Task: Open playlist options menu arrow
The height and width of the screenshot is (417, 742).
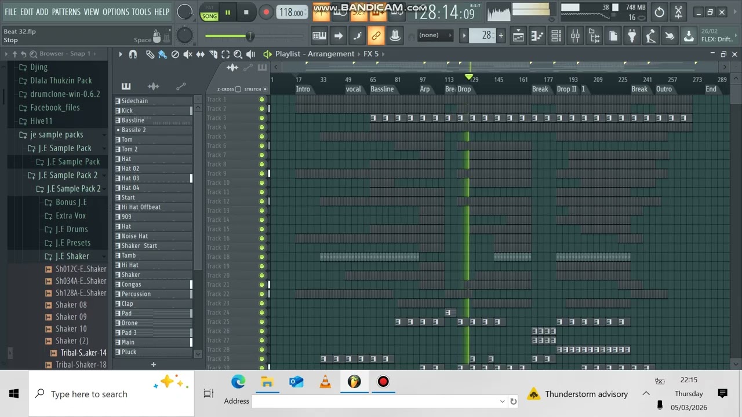Action: tap(120, 54)
